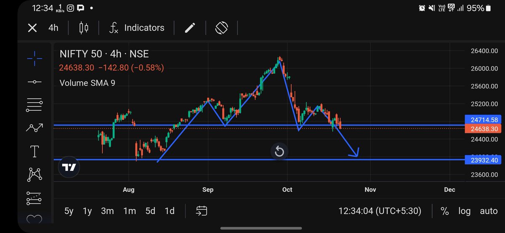
Task: Tap the Nov label on the time axis
Action: coord(370,190)
